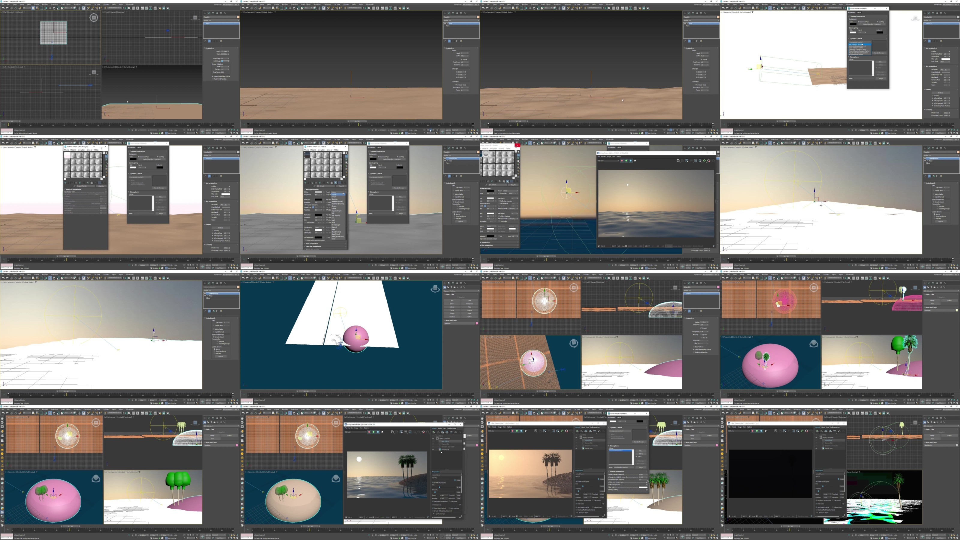Open Rendering menu in Plane001 four-viewport frame

[x=77, y=4]
